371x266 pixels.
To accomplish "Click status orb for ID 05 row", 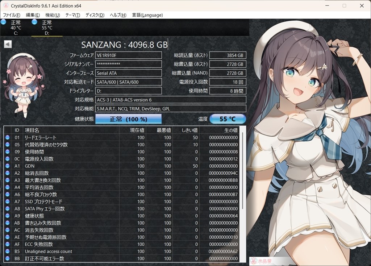I will [7, 144].
